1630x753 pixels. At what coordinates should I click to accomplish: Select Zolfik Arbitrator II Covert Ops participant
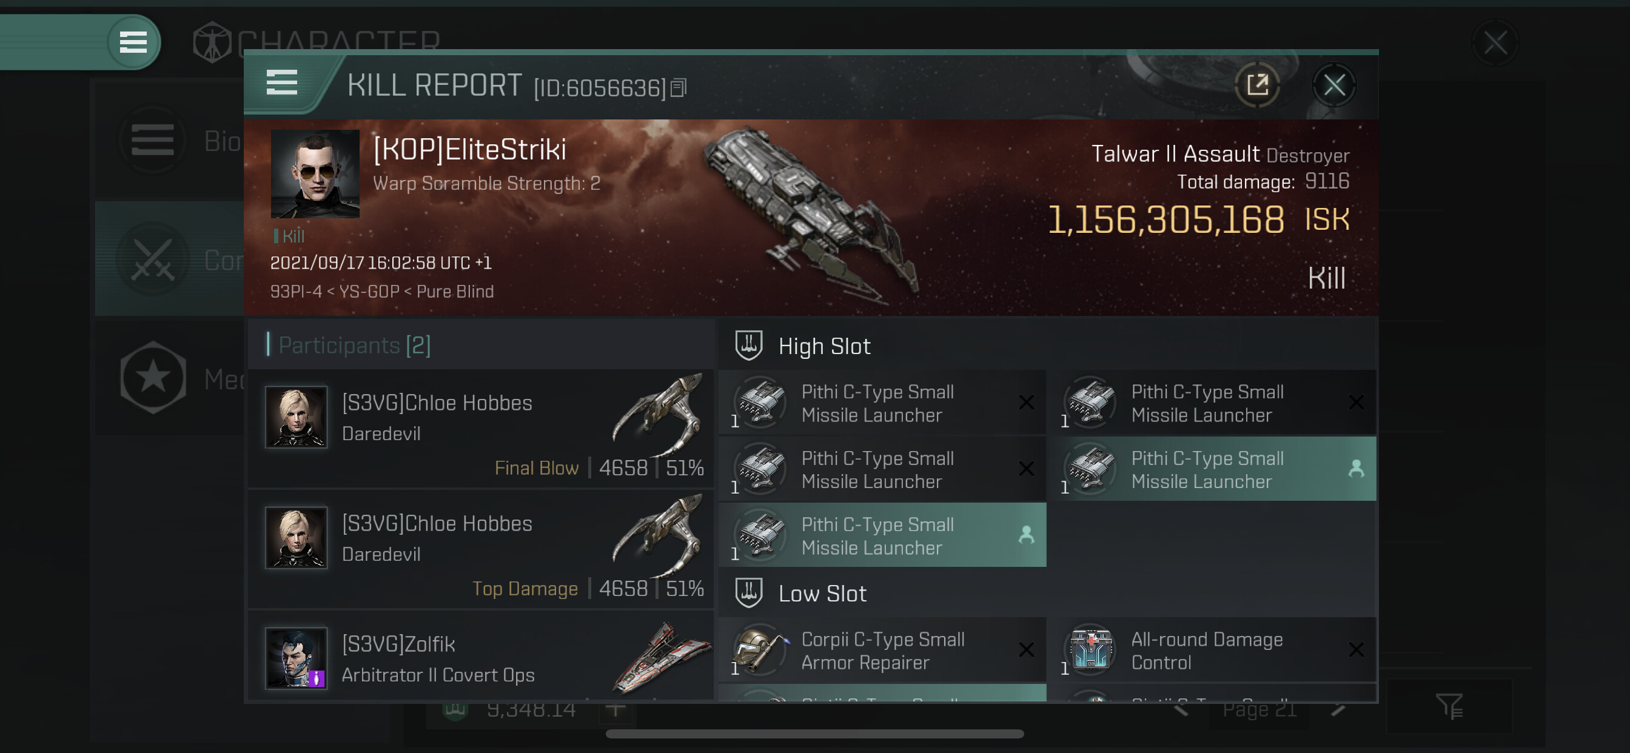click(x=481, y=658)
